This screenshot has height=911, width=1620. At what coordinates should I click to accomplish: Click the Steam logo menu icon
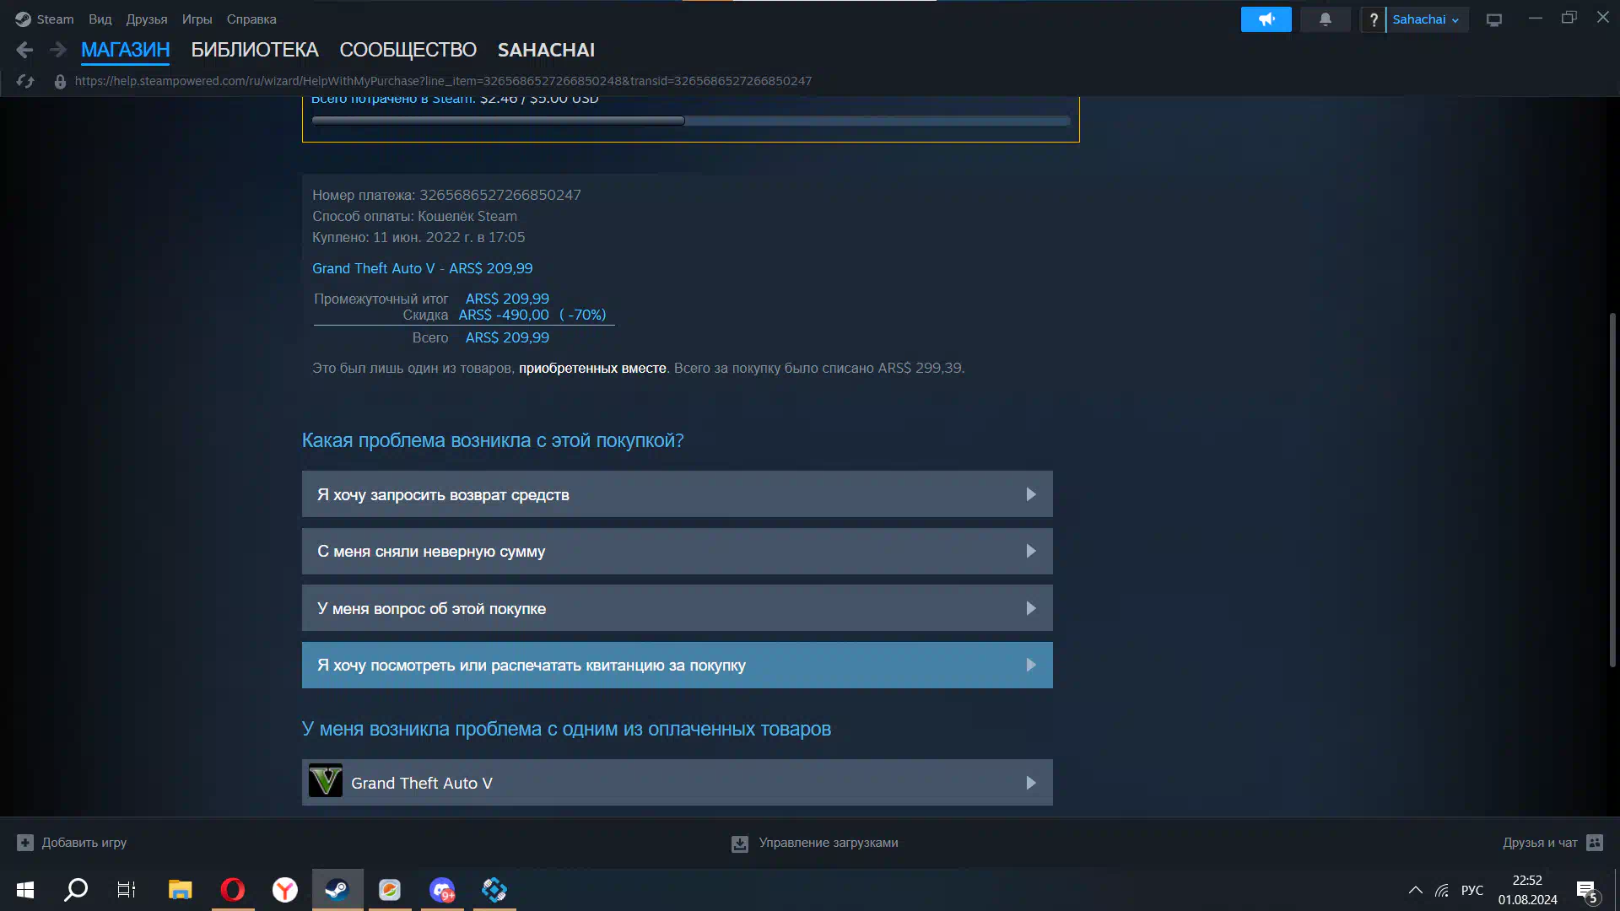(23, 19)
